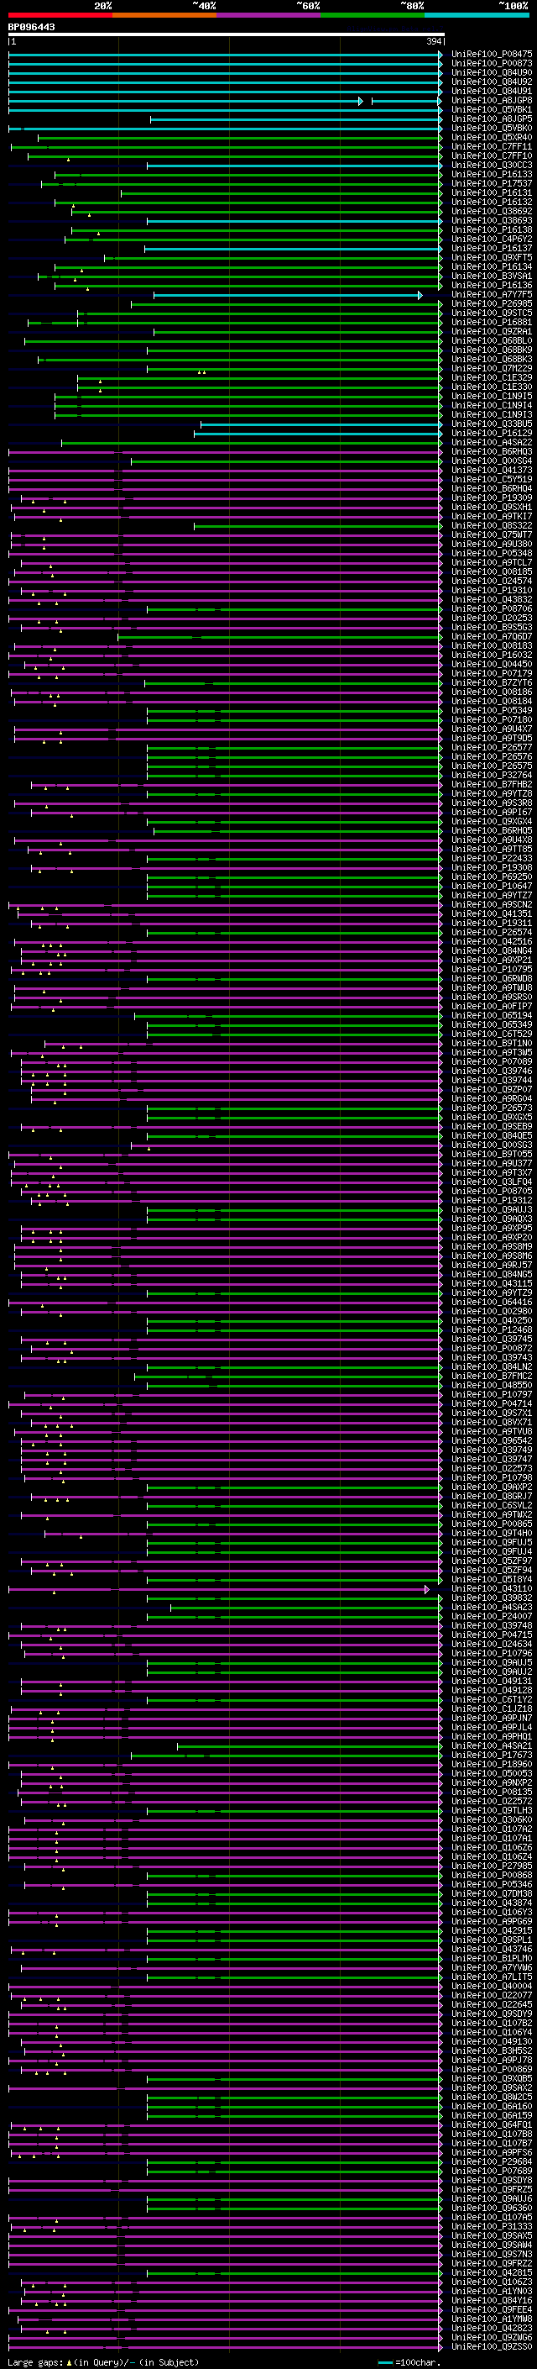Select the UniRef100_P26985 hit label
The image size is (537, 2369).
[491, 304]
